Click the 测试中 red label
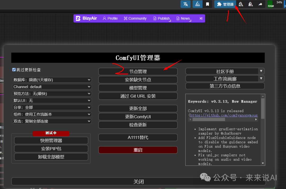The width and height of the screenshot is (286, 189). tap(51, 133)
